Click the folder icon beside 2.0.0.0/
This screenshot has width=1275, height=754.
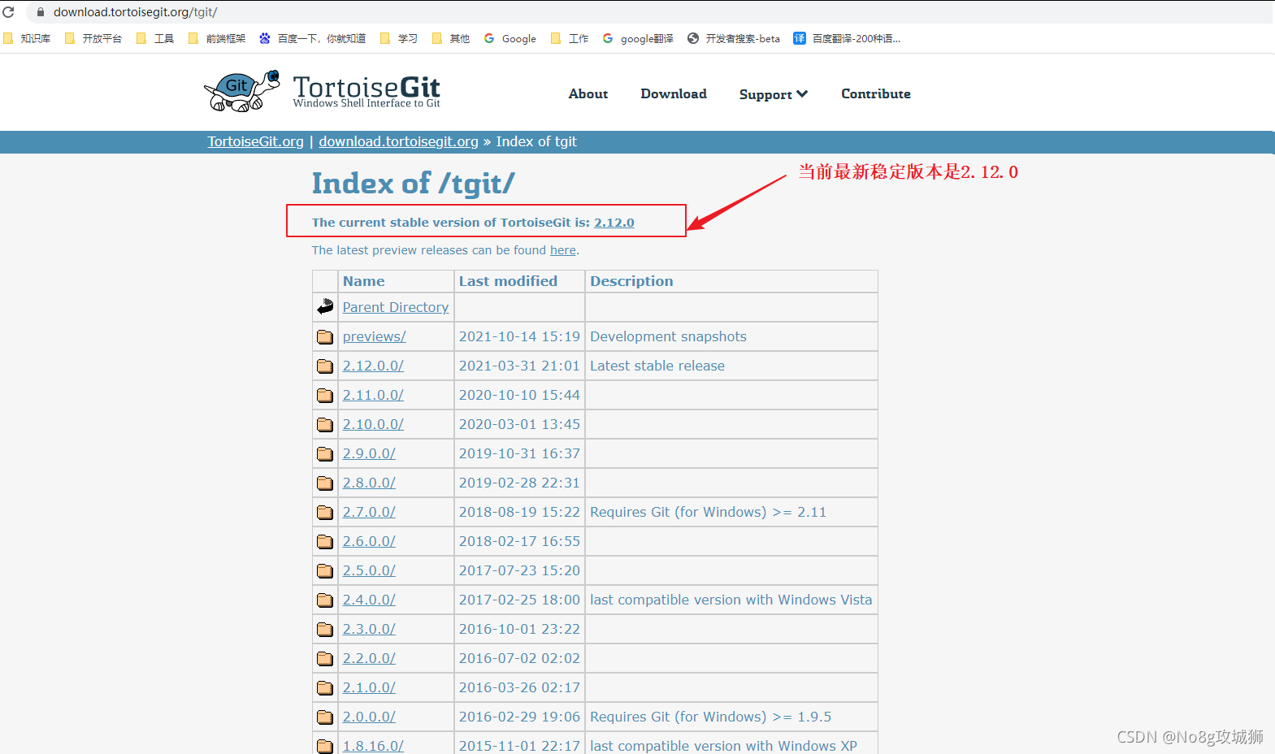pos(325,717)
